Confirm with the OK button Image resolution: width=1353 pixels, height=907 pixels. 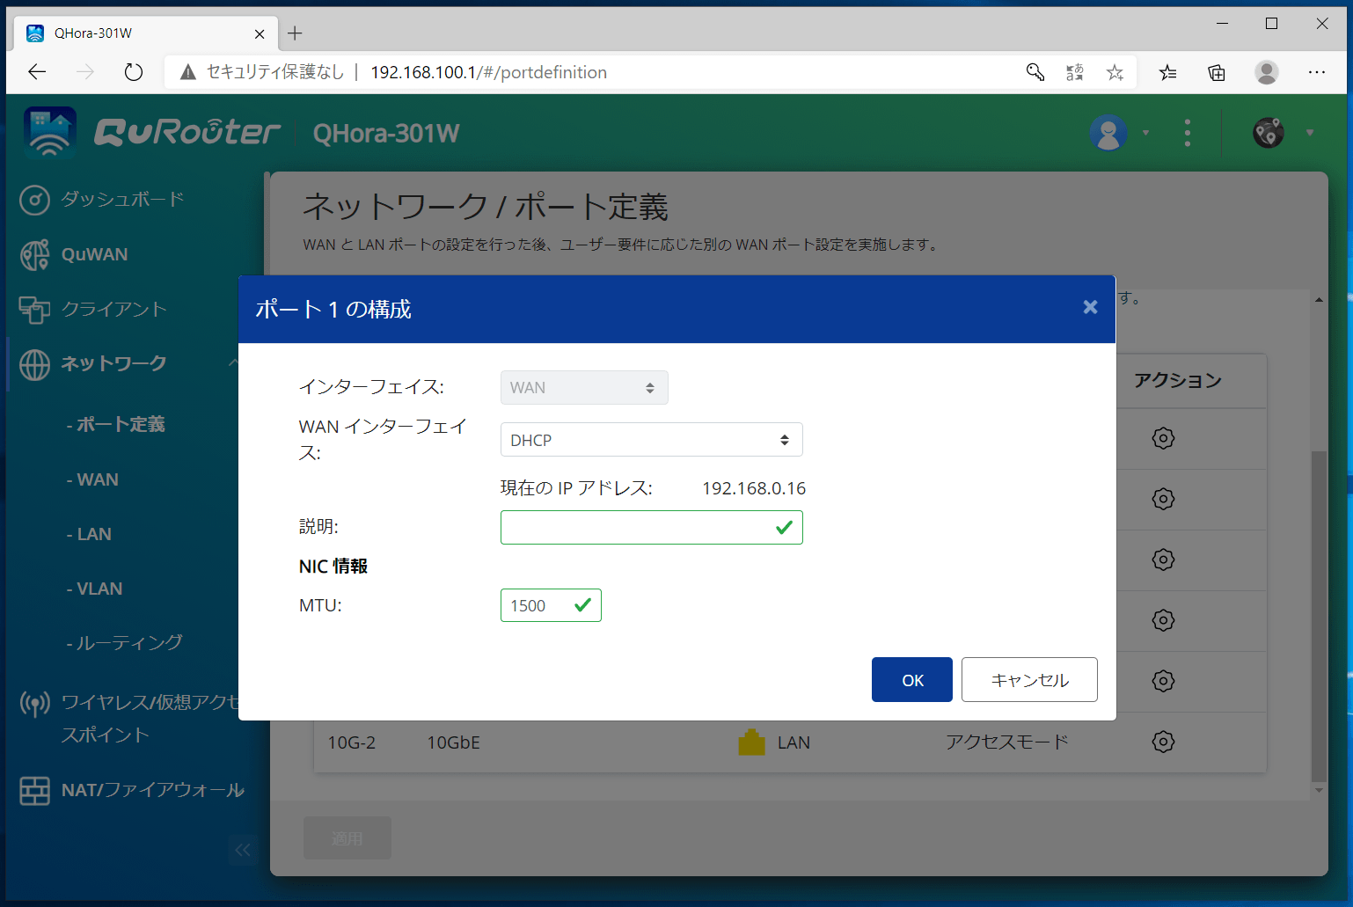point(911,680)
